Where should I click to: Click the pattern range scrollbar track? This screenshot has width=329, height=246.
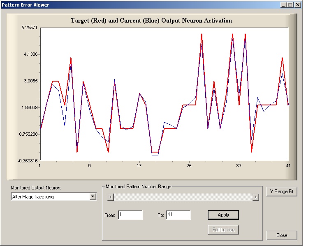(x=183, y=197)
